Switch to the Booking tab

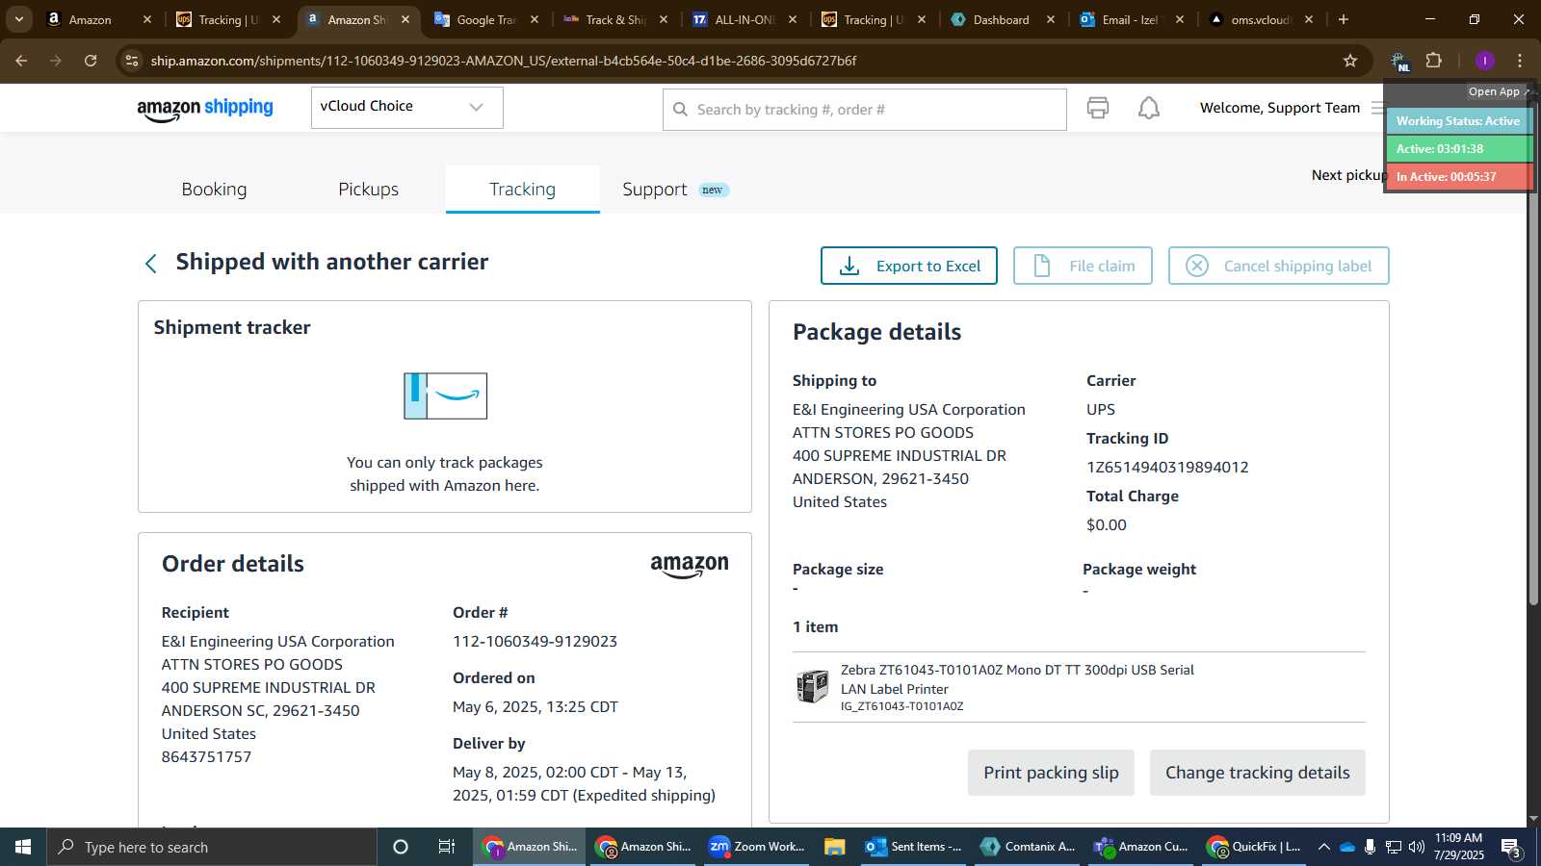pyautogui.click(x=214, y=190)
